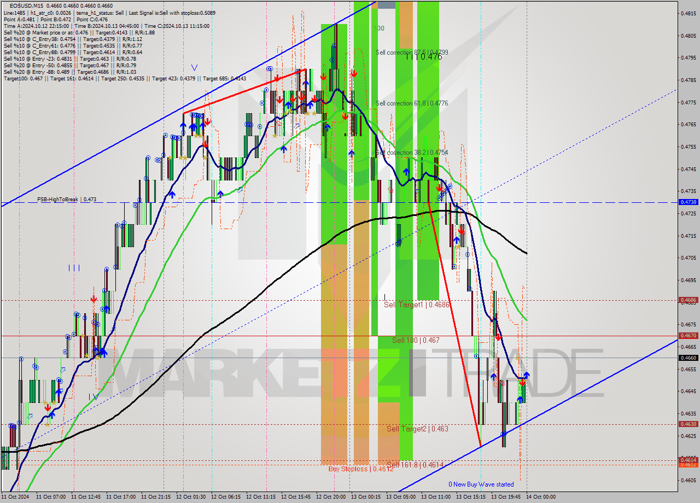The width and height of the screenshot is (700, 503).
Task: Click the red 0.4614 price tag on the axis
Action: pyautogui.click(x=688, y=460)
